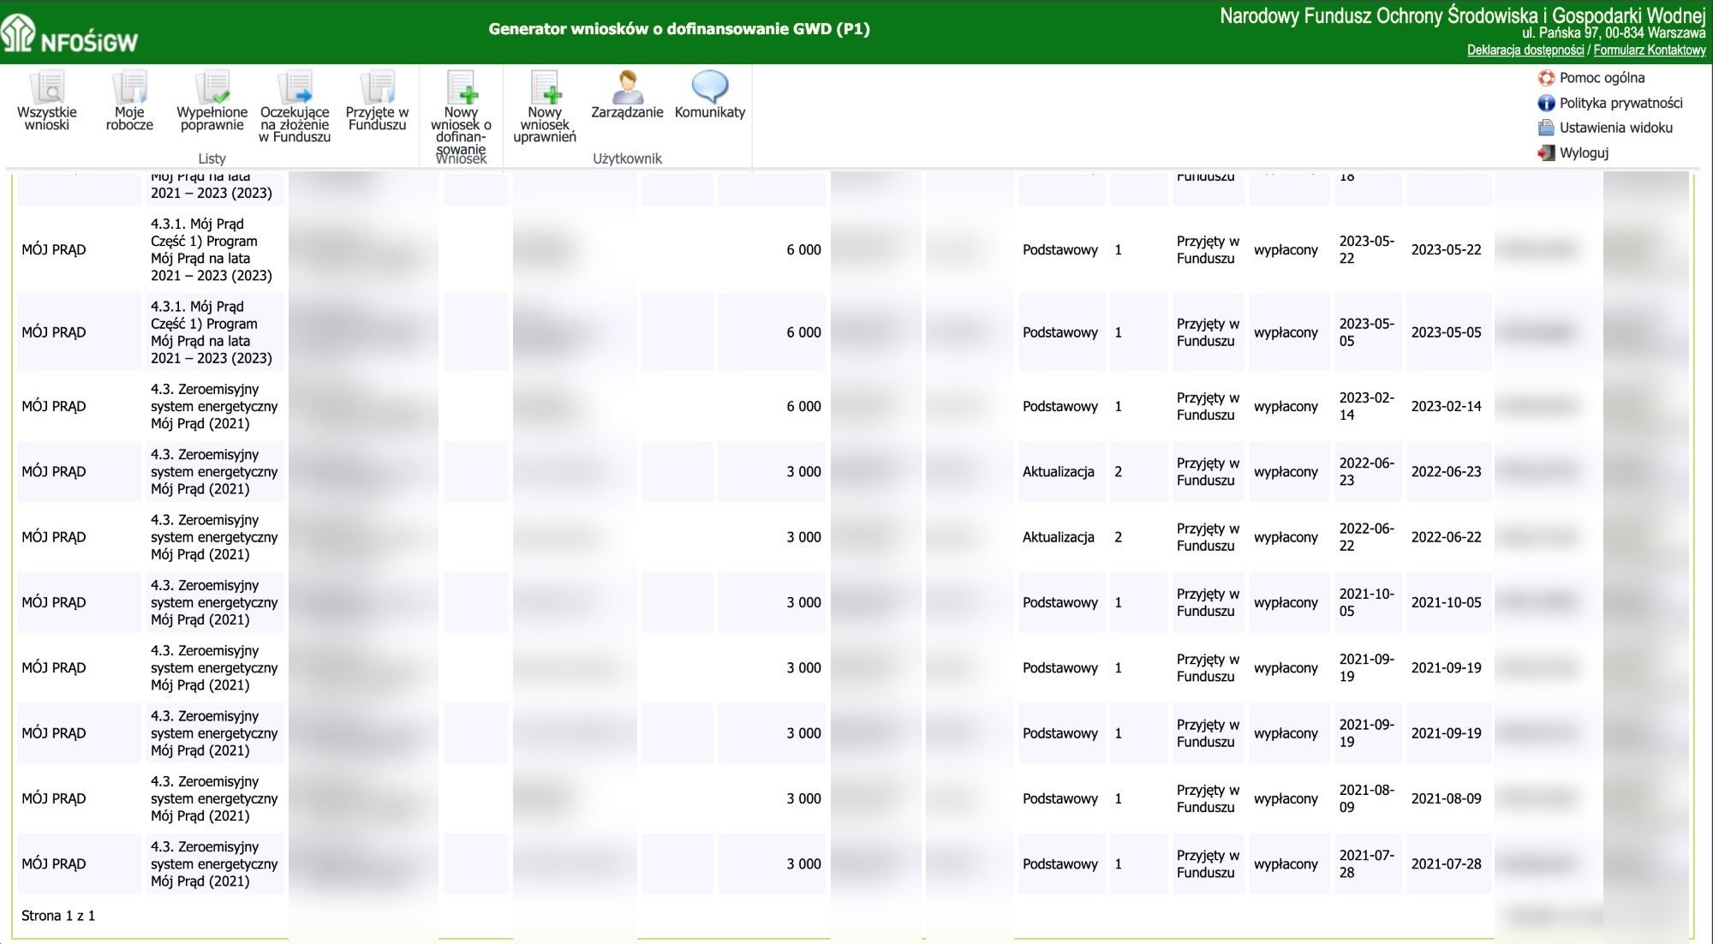This screenshot has width=1713, height=944.
Task: Click wypłacony status in the 2021-10-05 row
Action: (x=1286, y=602)
